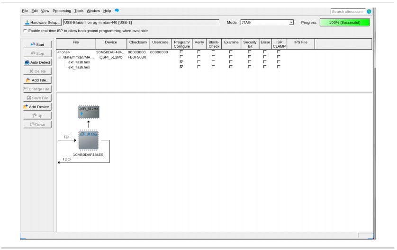Select the <none> file row

click(x=63, y=52)
